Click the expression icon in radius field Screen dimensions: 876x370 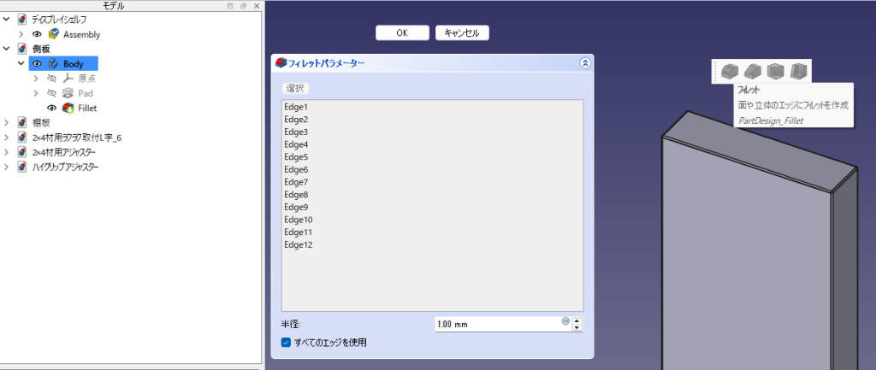[565, 321]
